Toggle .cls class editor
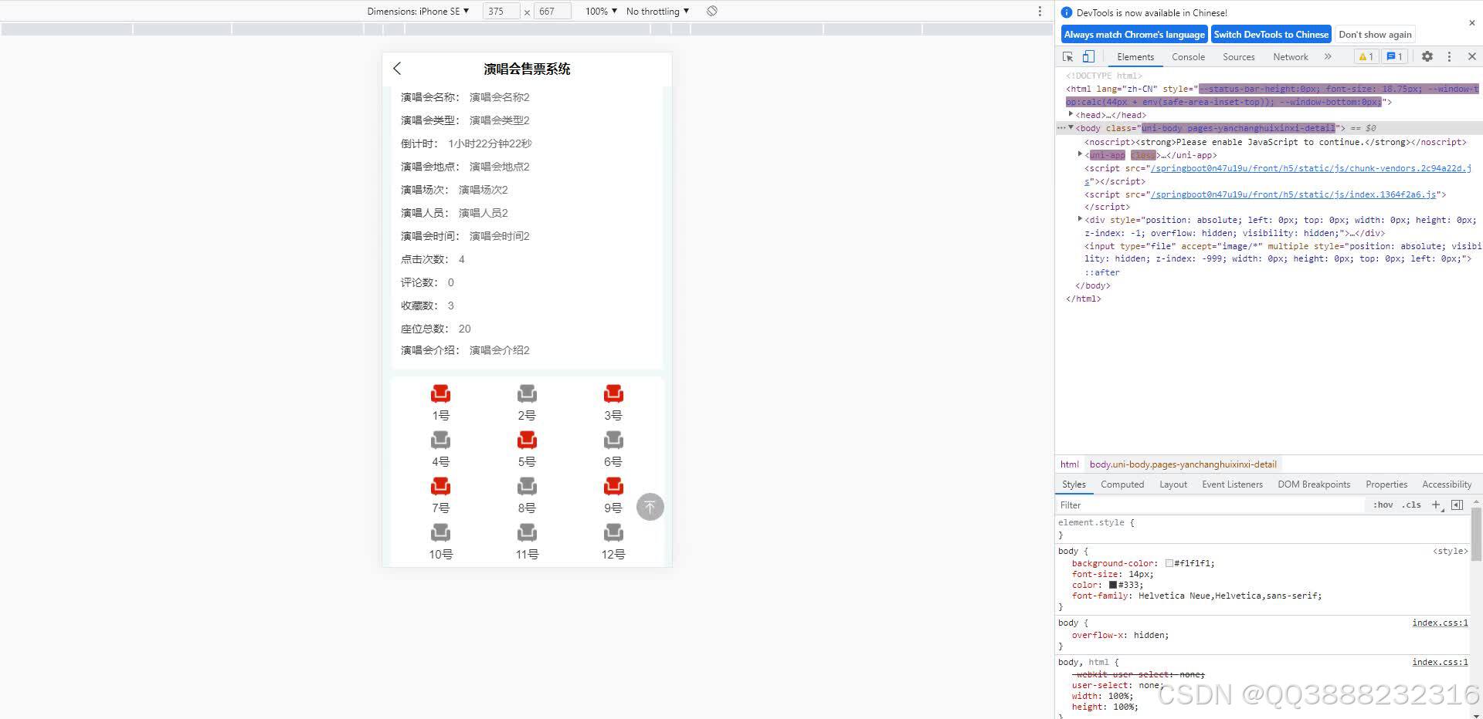 coord(1412,505)
